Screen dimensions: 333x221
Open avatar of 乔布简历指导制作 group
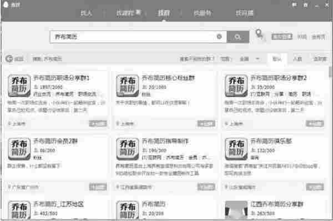[128, 149]
